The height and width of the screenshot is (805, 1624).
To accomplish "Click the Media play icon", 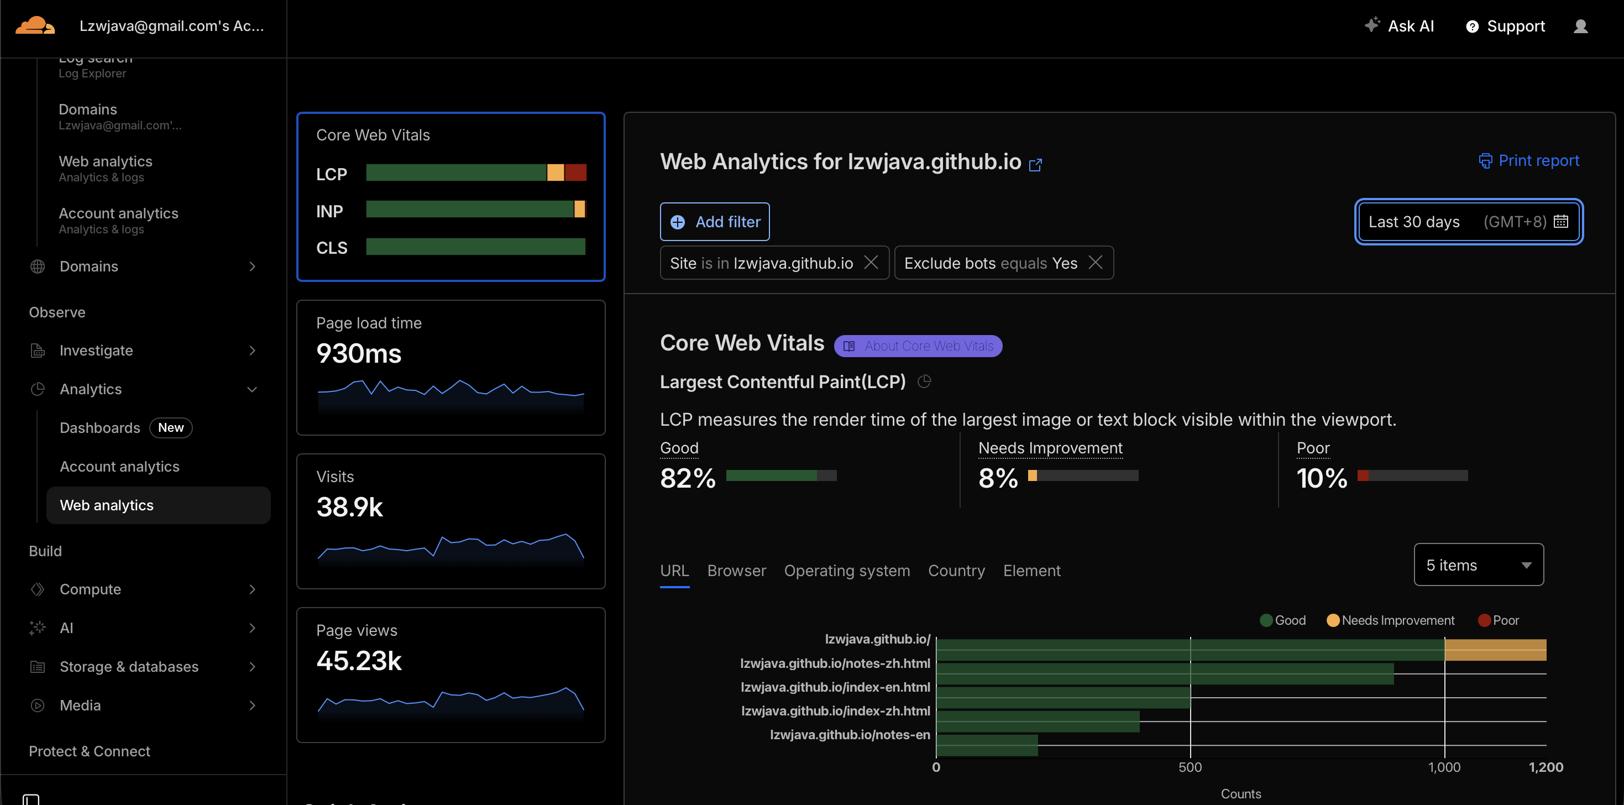I will point(38,705).
